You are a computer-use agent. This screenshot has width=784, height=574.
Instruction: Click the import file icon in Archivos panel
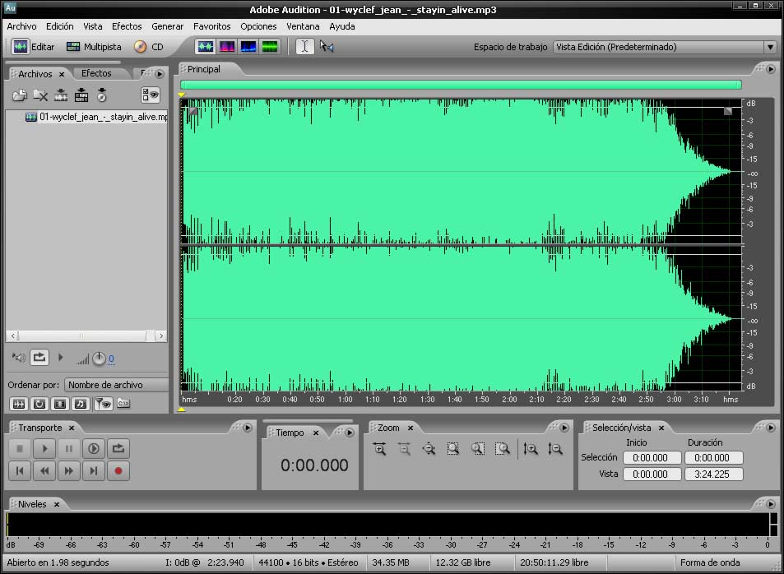point(20,95)
